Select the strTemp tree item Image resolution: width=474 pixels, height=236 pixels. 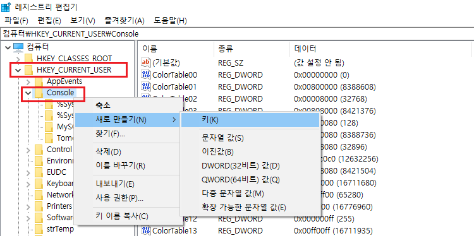point(60,229)
